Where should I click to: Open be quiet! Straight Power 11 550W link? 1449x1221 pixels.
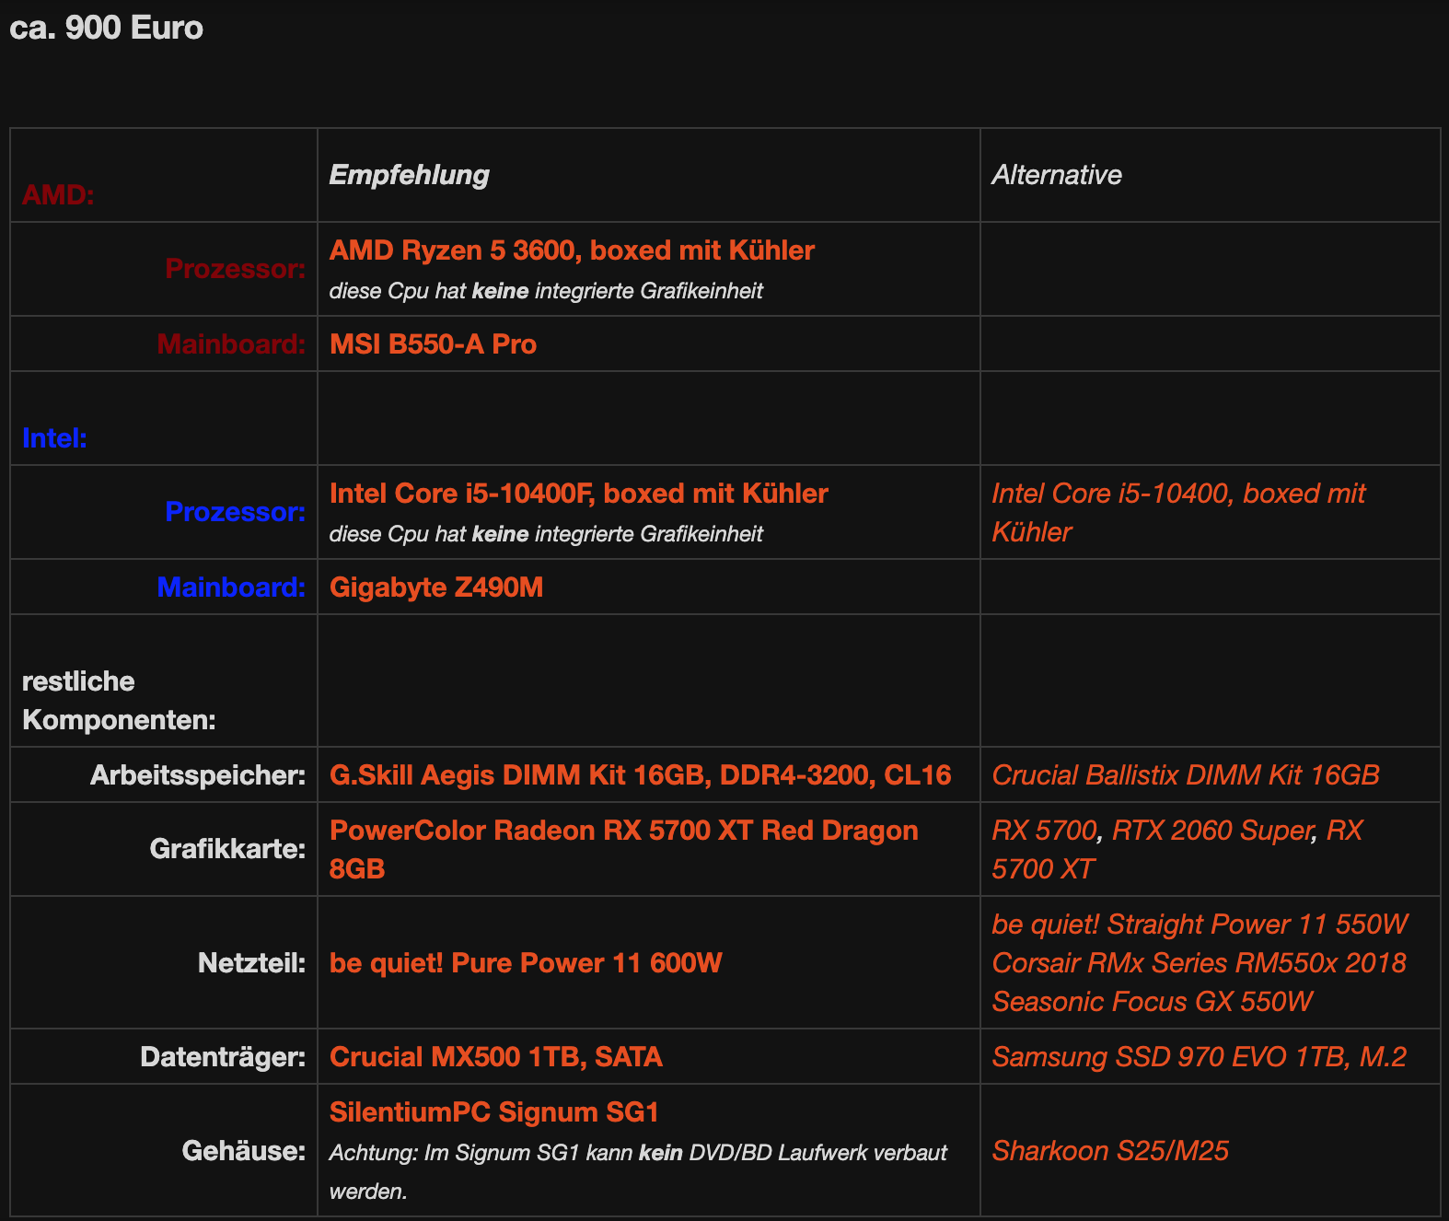pyautogui.click(x=1200, y=924)
